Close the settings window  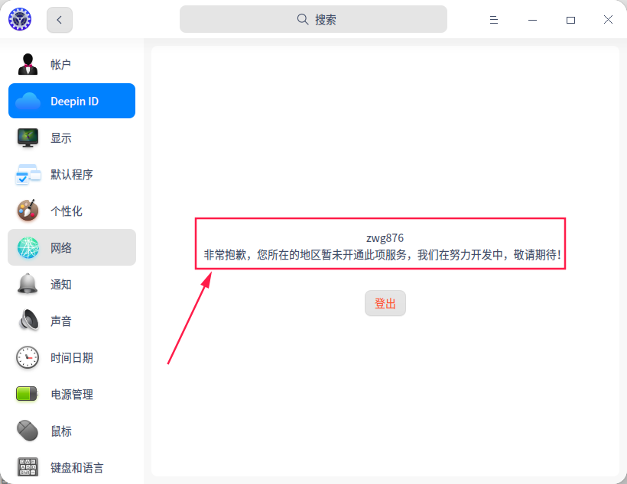pyautogui.click(x=608, y=20)
